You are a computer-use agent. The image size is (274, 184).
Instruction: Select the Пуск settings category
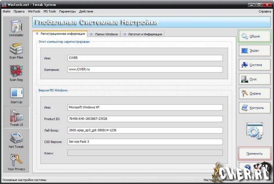254,79
